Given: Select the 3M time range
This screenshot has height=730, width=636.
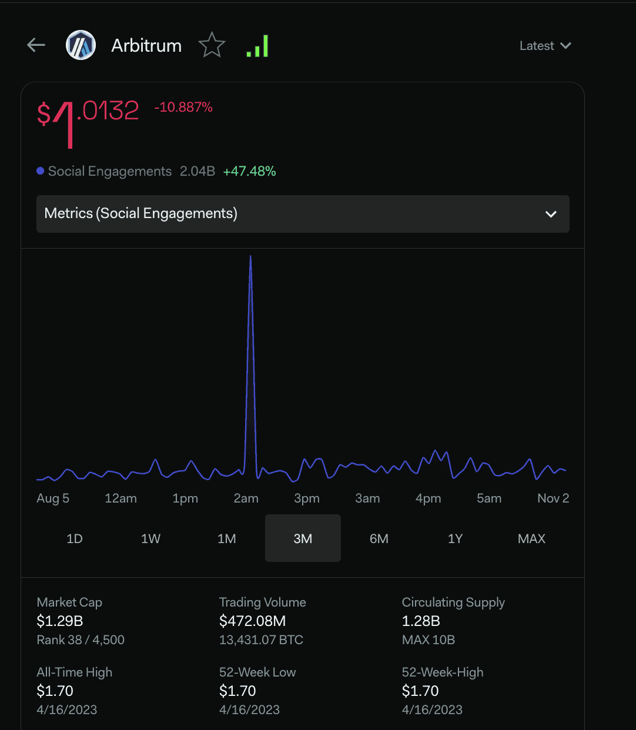Looking at the screenshot, I should (303, 538).
